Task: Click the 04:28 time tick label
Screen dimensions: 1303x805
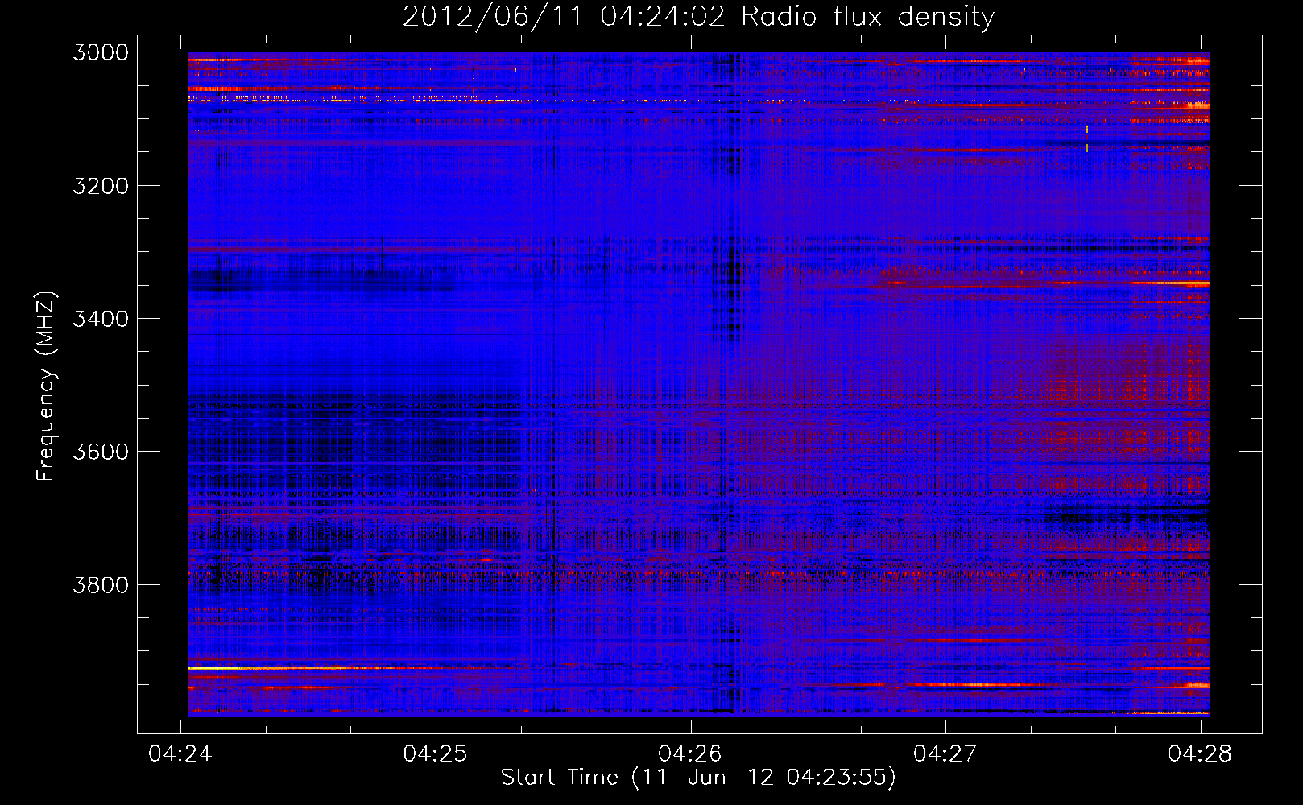Action: coord(1200,753)
